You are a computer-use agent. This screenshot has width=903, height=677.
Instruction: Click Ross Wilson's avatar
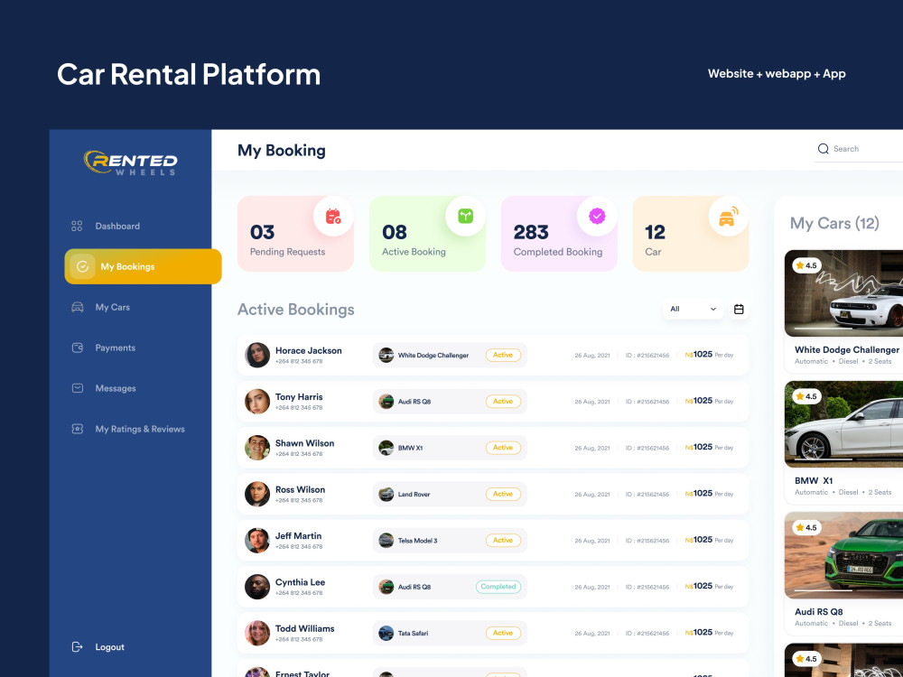point(257,494)
